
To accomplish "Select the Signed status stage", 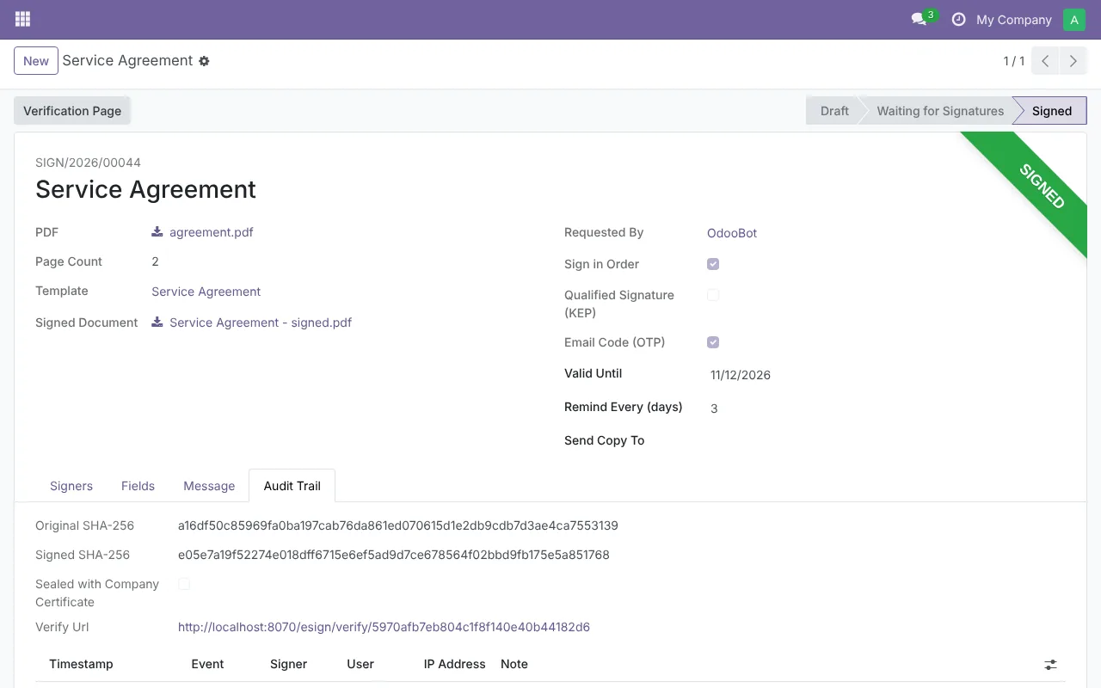I will point(1052,111).
